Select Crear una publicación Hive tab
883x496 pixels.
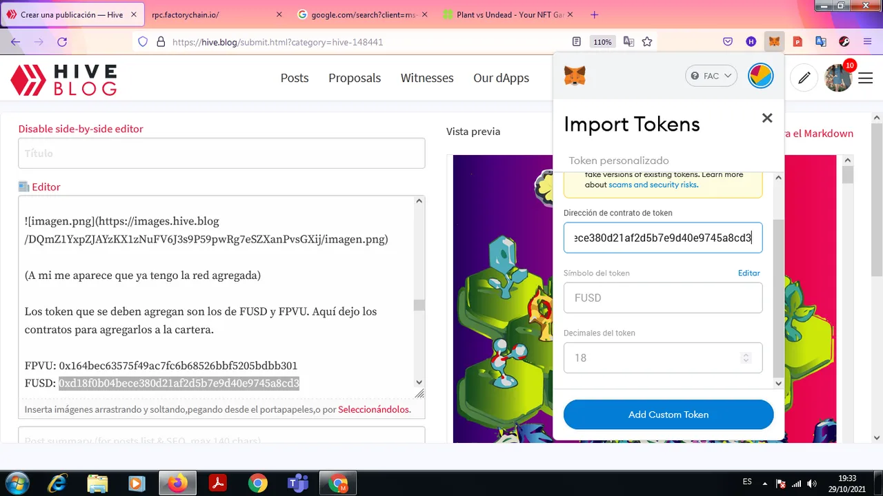click(72, 14)
